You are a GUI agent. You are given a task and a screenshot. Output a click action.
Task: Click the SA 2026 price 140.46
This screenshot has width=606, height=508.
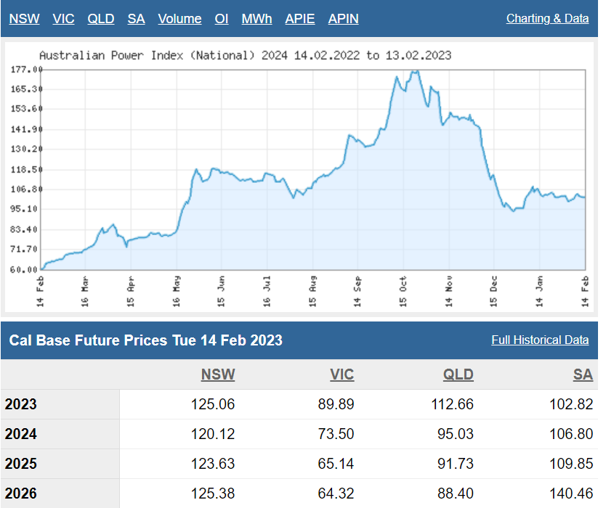(571, 493)
